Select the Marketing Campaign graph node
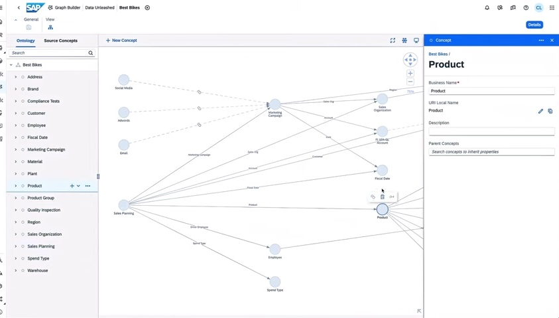 (275, 104)
